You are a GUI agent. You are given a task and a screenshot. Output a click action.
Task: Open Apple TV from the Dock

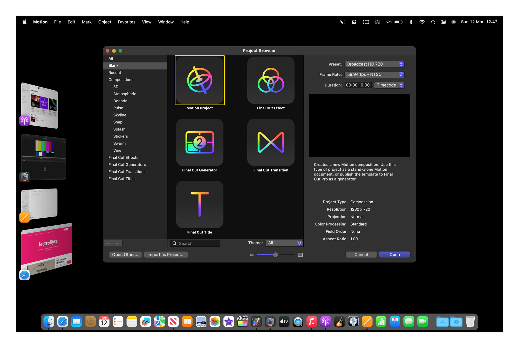point(284,322)
